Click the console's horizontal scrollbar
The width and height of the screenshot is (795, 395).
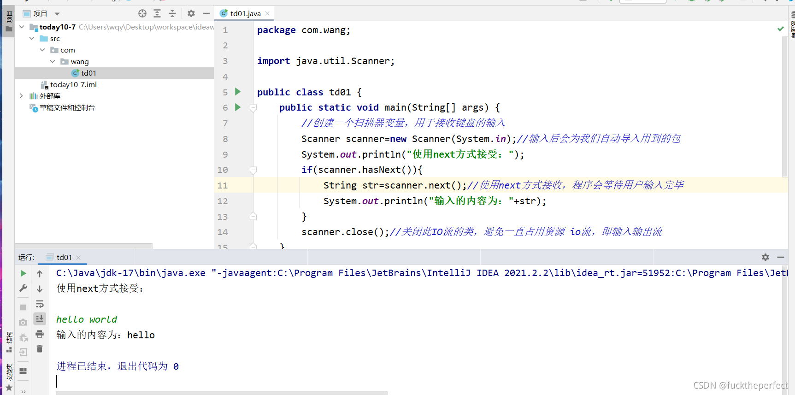(x=222, y=393)
